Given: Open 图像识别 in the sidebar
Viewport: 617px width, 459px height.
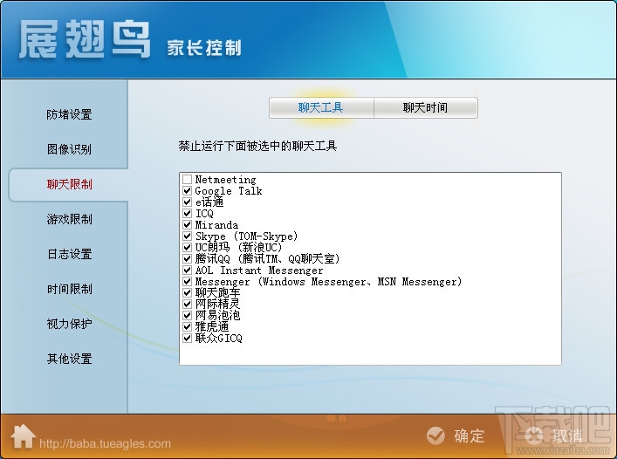Looking at the screenshot, I should (x=69, y=149).
